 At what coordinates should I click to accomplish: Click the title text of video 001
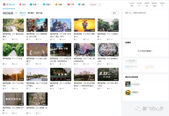click(x=37, y=108)
